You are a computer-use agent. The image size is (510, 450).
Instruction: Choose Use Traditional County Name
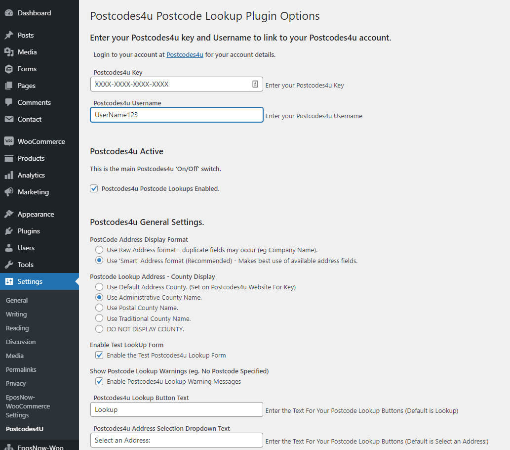coord(99,318)
